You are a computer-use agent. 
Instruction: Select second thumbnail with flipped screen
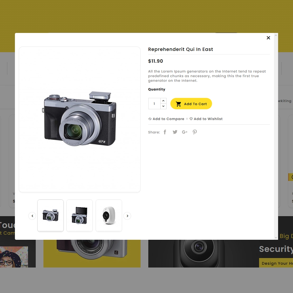(x=80, y=216)
